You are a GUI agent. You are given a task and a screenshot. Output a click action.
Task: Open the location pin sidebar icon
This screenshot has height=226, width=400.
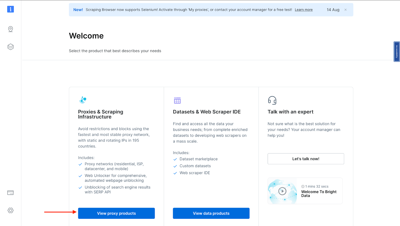[10, 29]
